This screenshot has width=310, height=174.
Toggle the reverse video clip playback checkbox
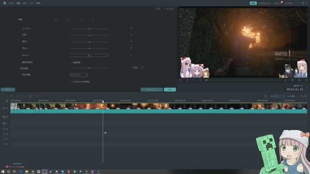[x=71, y=82]
